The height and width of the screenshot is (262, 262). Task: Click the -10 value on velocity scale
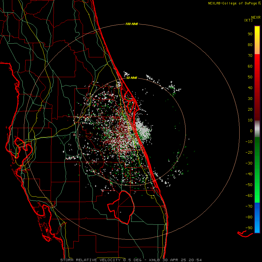(x=249, y=142)
